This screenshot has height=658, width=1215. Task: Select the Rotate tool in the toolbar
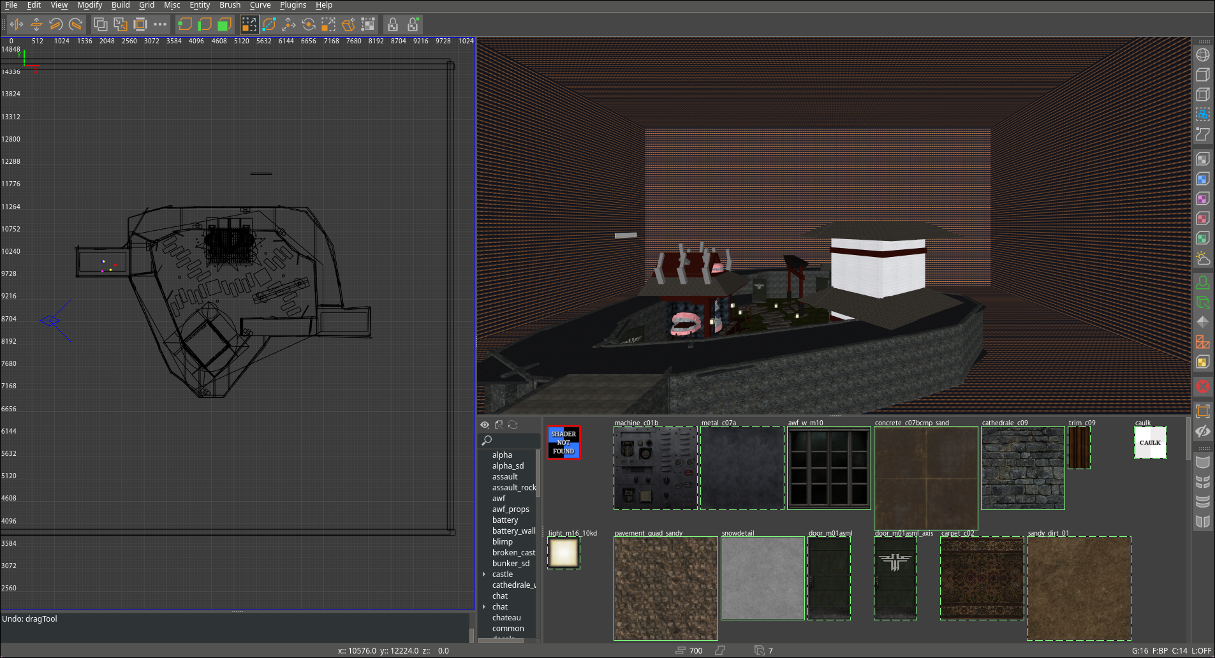point(309,24)
